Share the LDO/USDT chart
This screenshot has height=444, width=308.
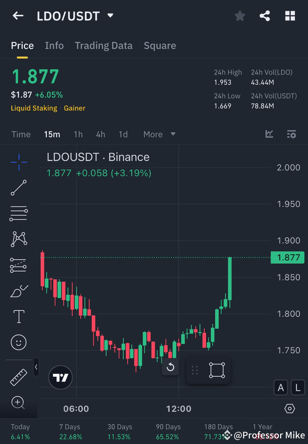[265, 16]
